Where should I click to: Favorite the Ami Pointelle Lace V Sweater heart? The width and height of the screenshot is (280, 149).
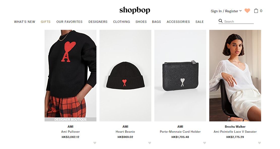(x=259, y=143)
